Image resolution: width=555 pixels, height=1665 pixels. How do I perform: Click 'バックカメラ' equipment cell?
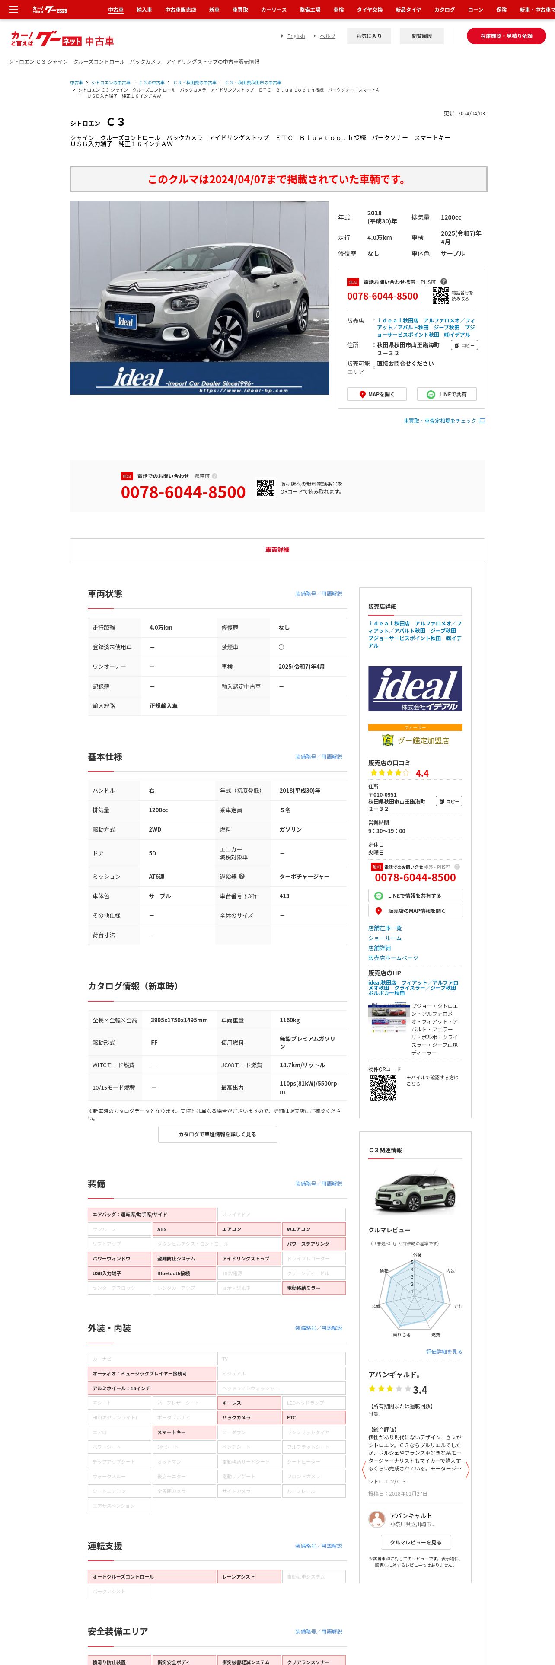point(249,1417)
